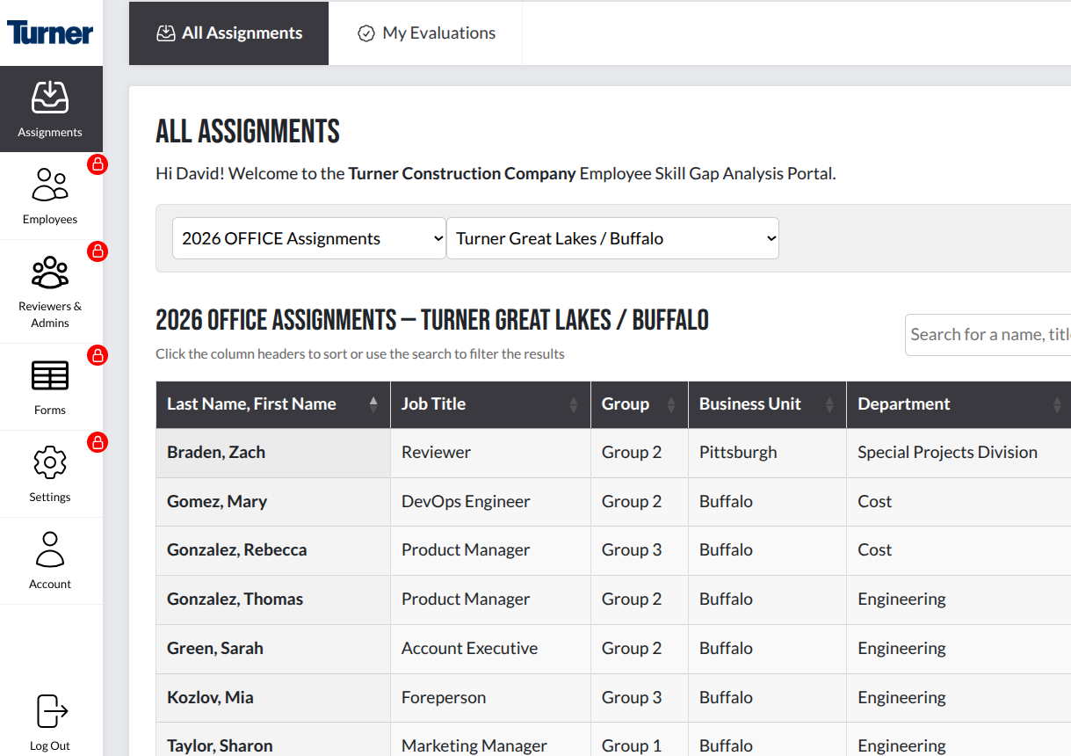1071x756 pixels.
Task: Open Turner Great Lakes / Buffalo dropdown
Action: (x=612, y=238)
